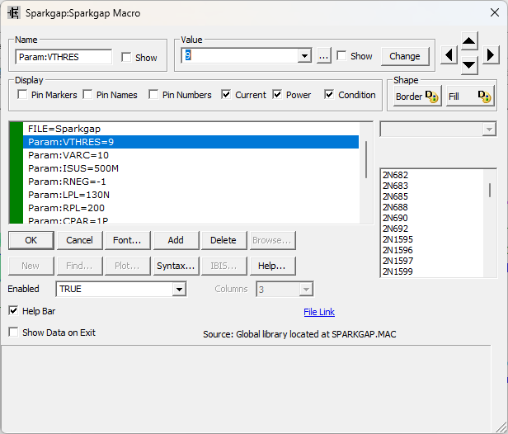508x434 pixels.
Task: Open the shape Border settings button
Action: click(417, 96)
